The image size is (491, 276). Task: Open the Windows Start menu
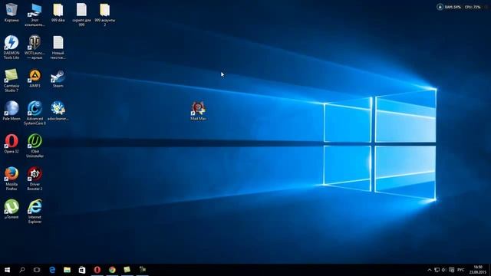[7, 270]
